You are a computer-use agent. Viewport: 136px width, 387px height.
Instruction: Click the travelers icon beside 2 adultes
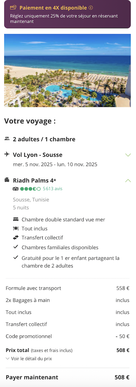[x=7, y=139]
